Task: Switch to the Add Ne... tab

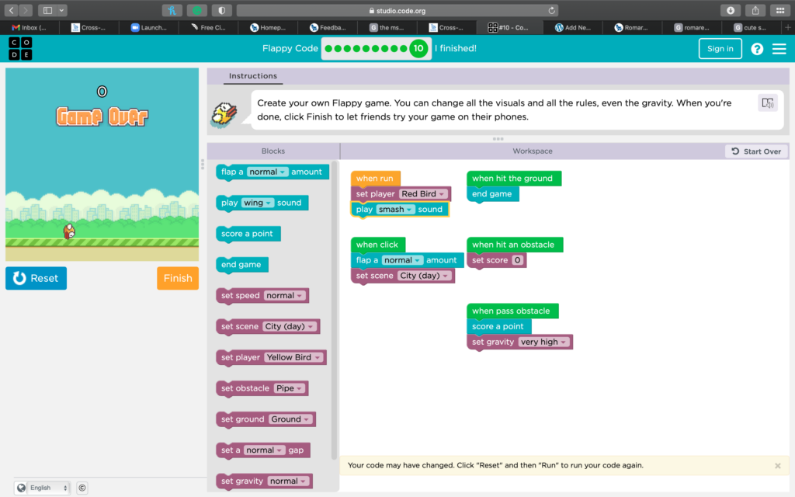Action: point(573,27)
